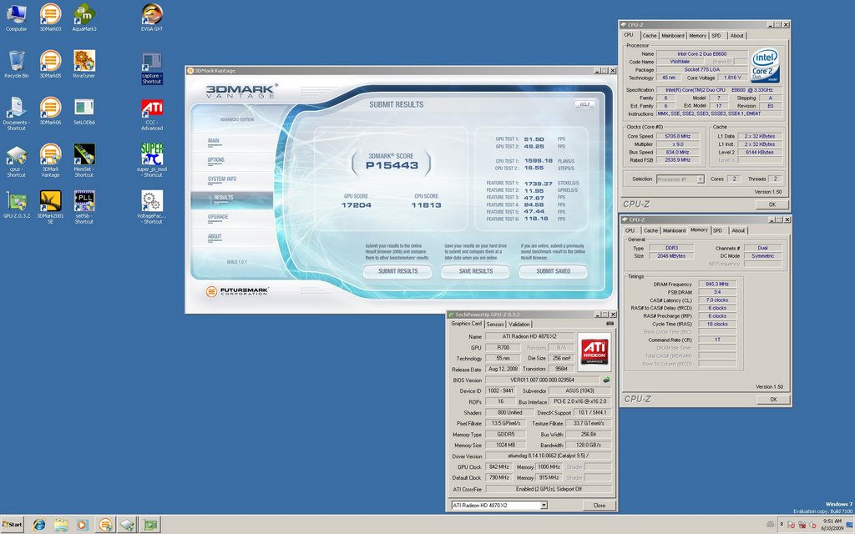Open SPD tab in top CPU-Z window
This screenshot has height=534, width=855.
tap(716, 35)
